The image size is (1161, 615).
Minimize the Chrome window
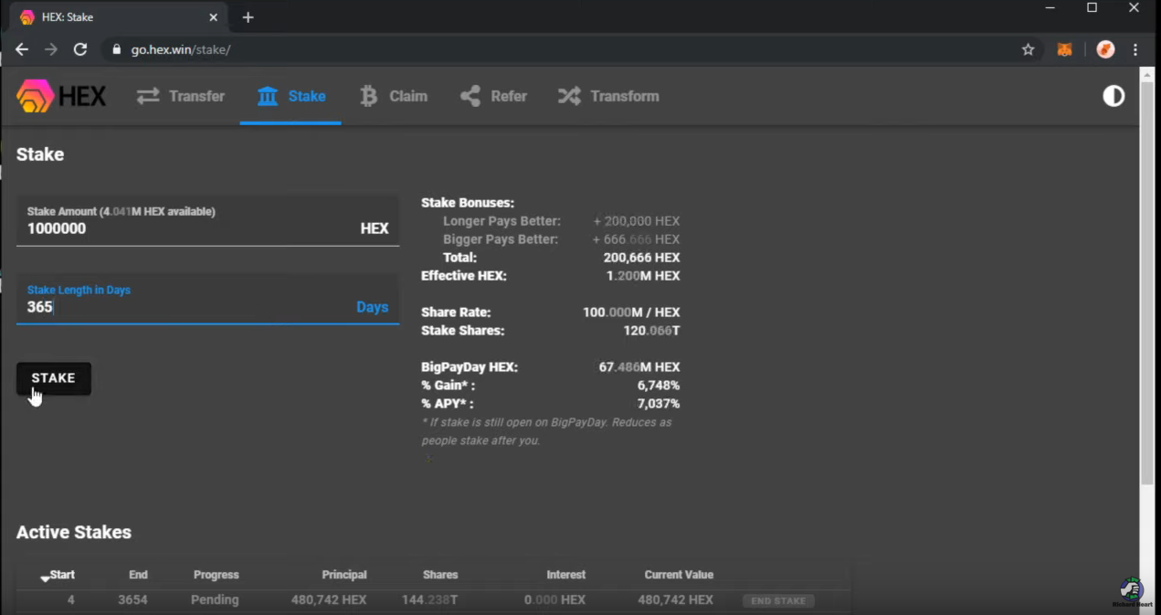point(1050,8)
